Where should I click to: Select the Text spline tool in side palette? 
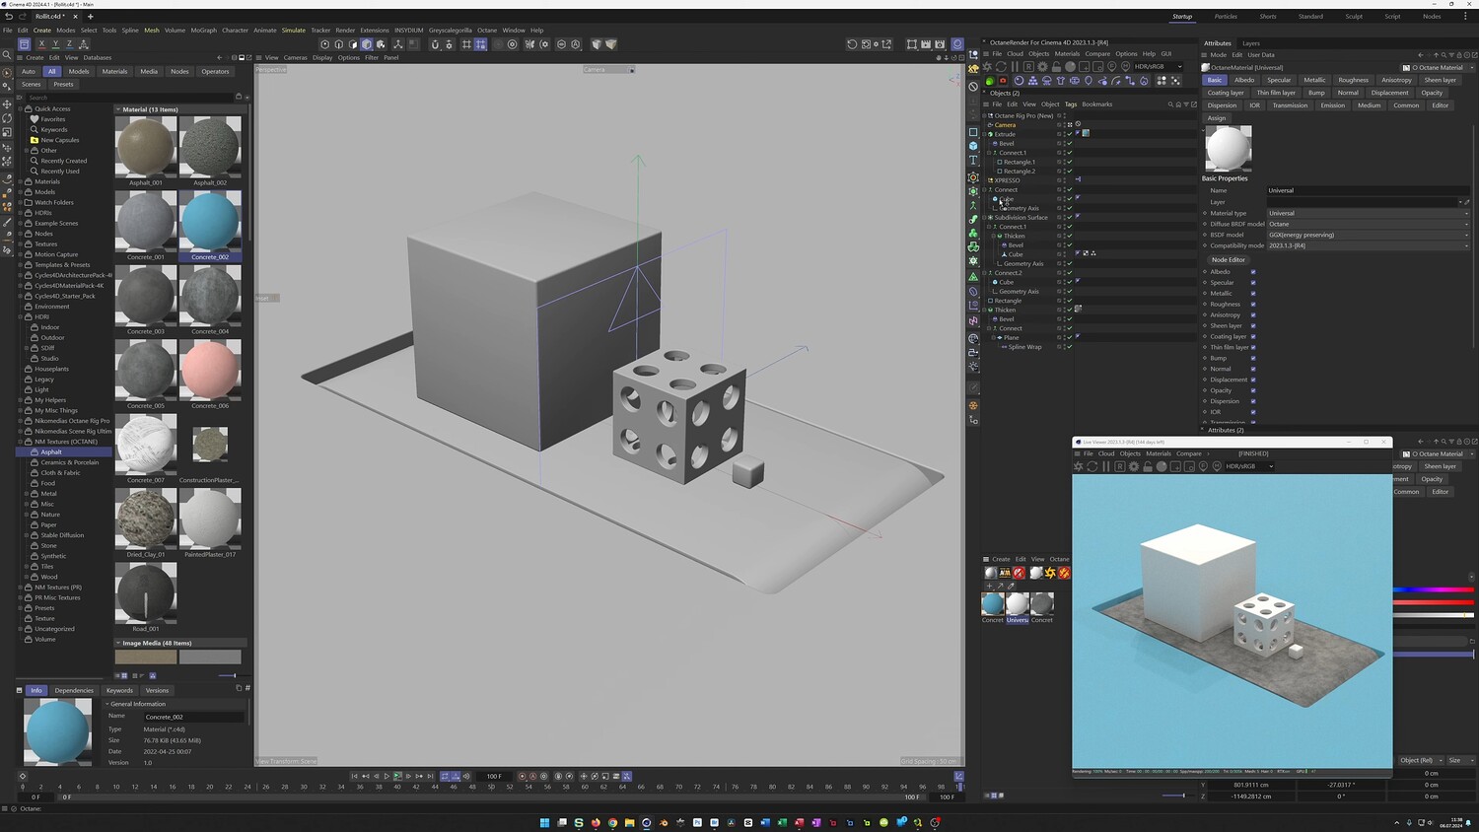973,160
